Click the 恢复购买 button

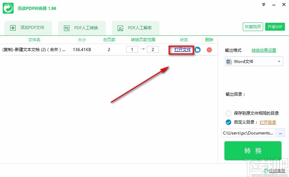[253, 27]
